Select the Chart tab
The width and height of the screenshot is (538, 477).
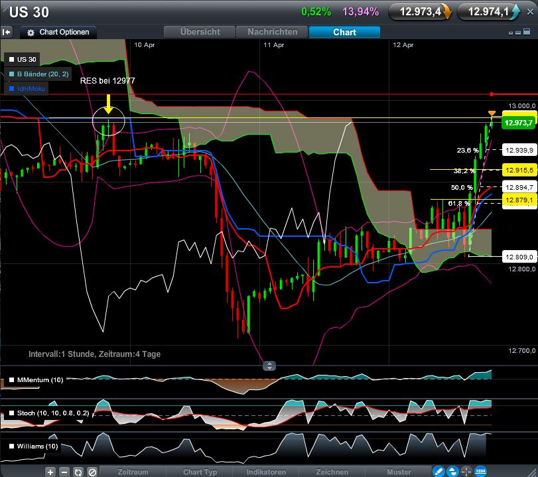click(x=344, y=32)
